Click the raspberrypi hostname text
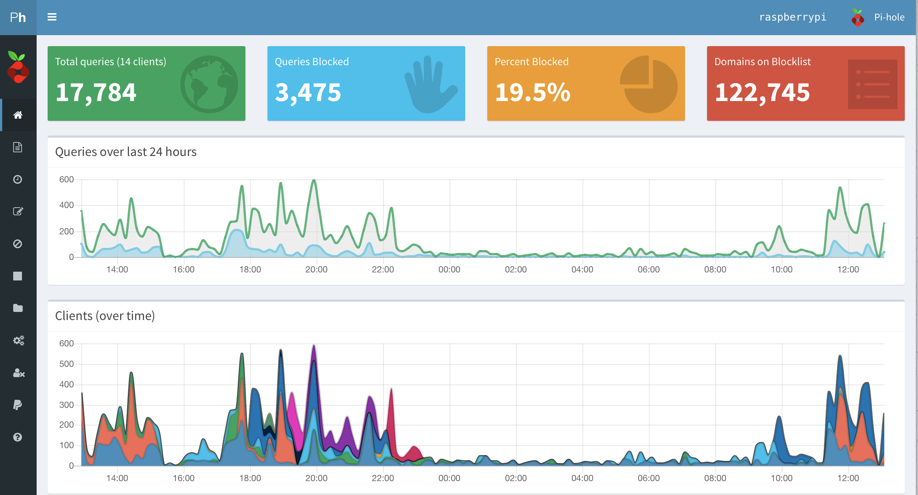918x495 pixels. click(793, 17)
